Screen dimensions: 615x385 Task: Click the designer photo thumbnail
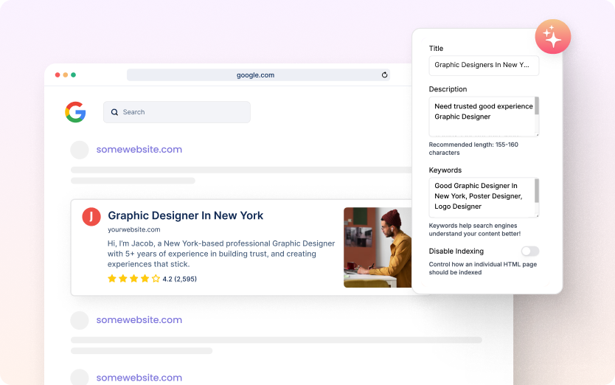click(x=378, y=247)
